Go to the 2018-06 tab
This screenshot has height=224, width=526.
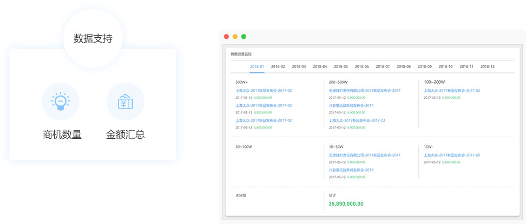pyautogui.click(x=362, y=66)
